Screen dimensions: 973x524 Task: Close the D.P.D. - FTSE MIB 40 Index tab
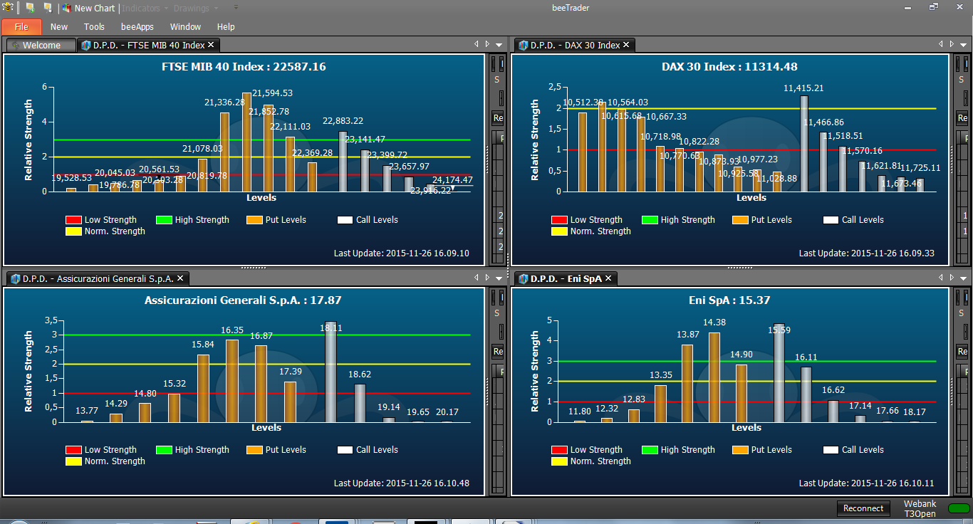[211, 45]
